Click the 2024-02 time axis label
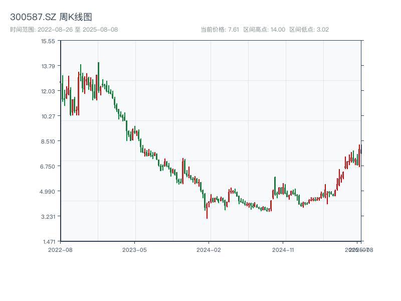The image size is (401, 301). (x=209, y=249)
